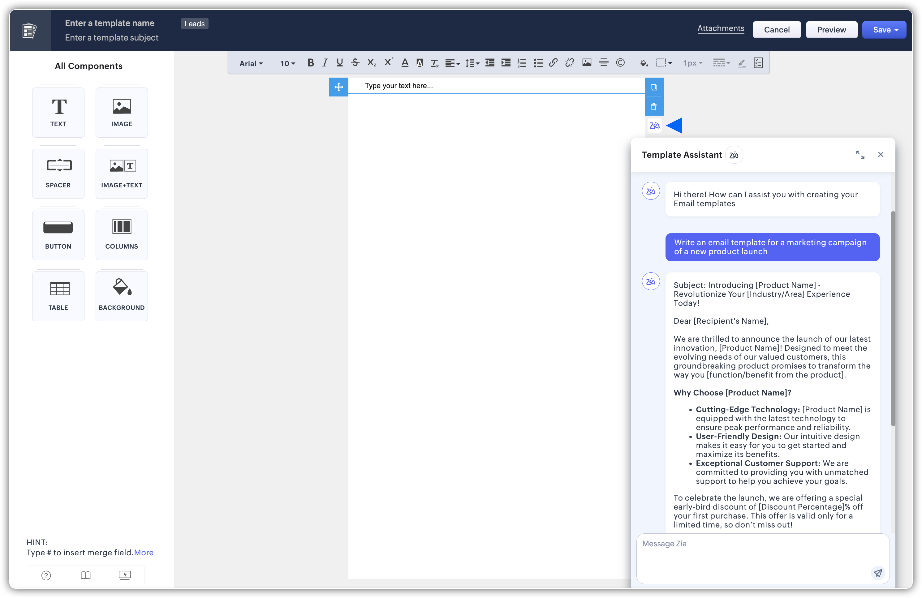The width and height of the screenshot is (922, 598).
Task: Open the background fill color picker
Action: click(x=644, y=63)
